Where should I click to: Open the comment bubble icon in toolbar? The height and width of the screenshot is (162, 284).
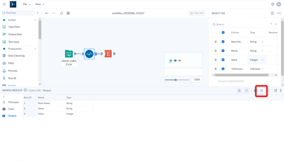(x=62, y=13)
